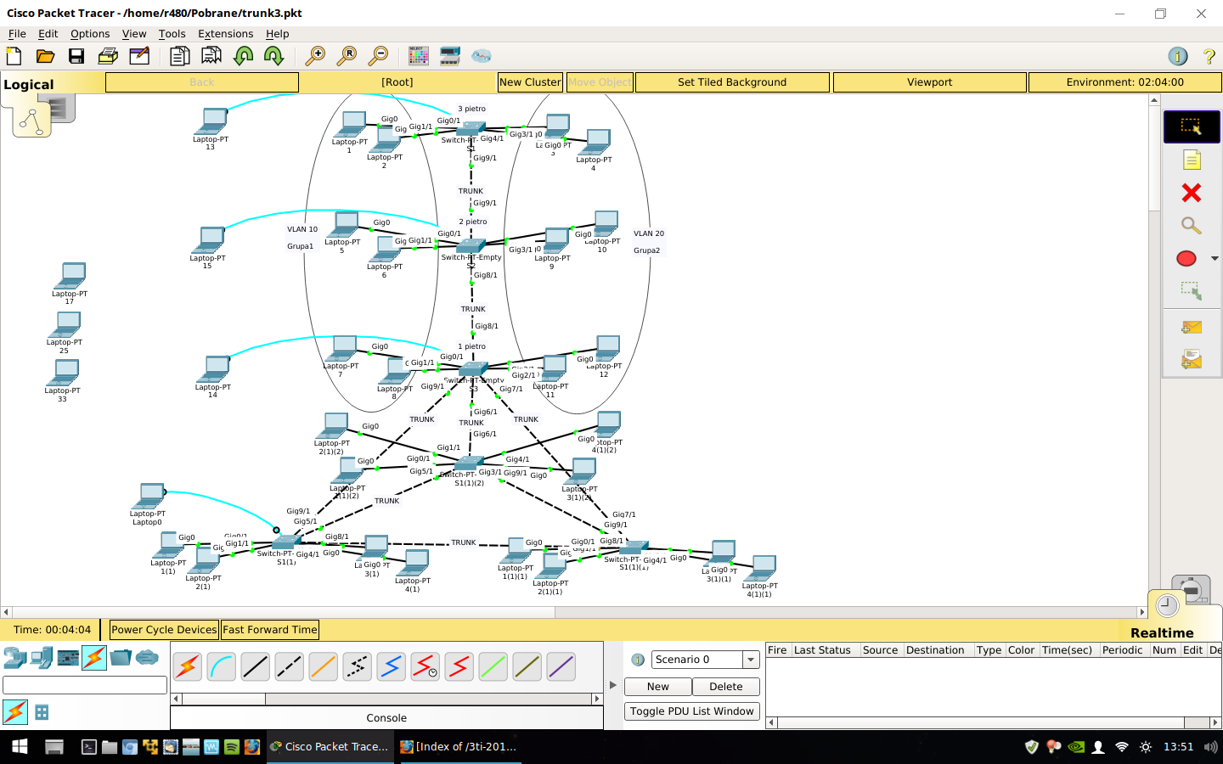The height and width of the screenshot is (764, 1223).
Task: Expand the right arrow beside connections panel
Action: coord(613,685)
